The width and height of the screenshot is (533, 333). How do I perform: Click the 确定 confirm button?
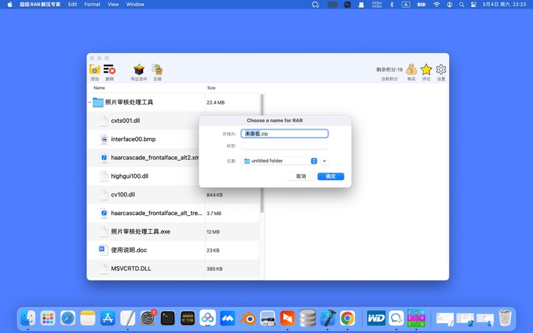coord(330,176)
